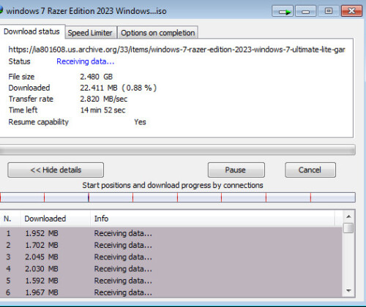Image resolution: width=366 pixels, height=307 pixels.
Task: Click the Info column header
Action: tap(212, 219)
